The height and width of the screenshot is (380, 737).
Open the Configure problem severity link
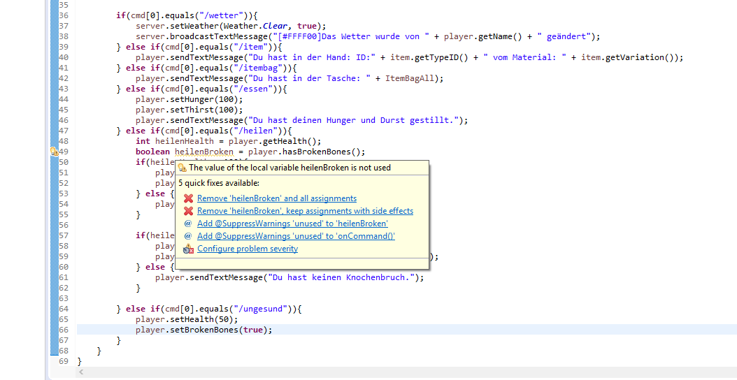coord(247,249)
